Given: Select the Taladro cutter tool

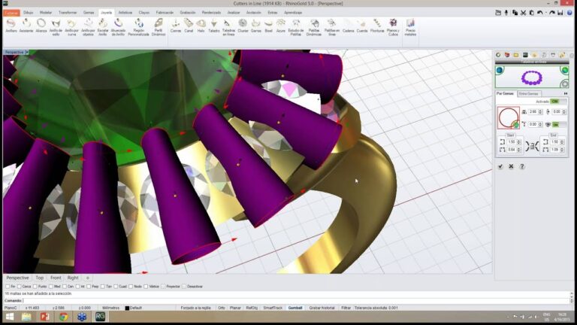Looking at the screenshot, I should (x=214, y=26).
